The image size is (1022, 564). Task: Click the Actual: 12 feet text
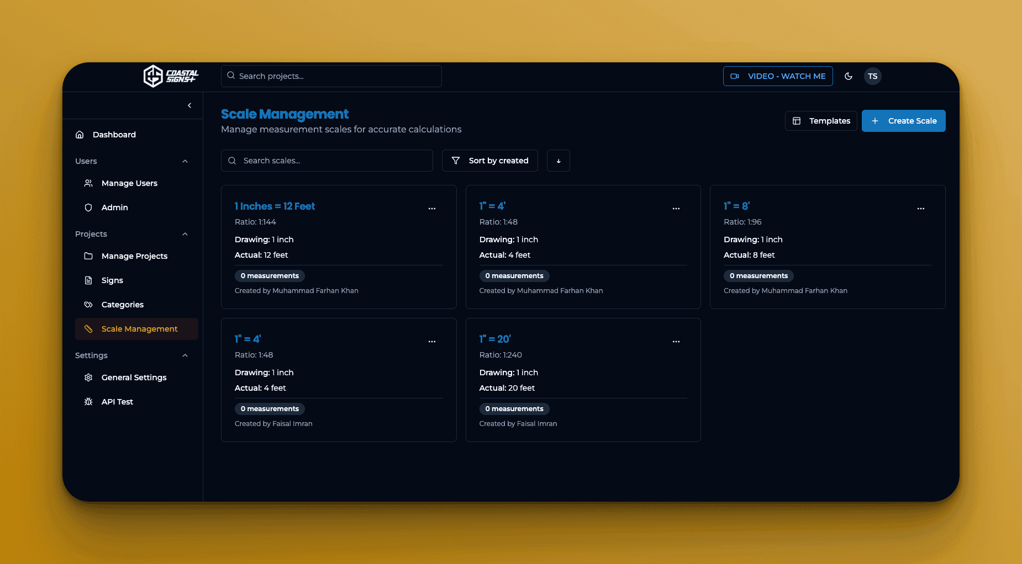[x=261, y=255]
